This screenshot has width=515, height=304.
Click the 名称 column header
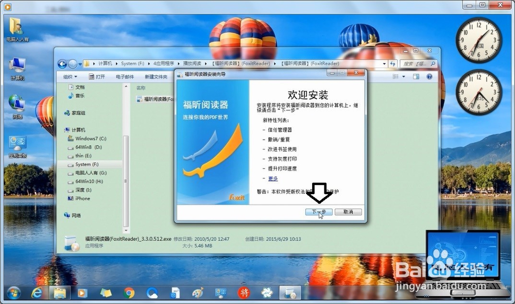click(141, 88)
